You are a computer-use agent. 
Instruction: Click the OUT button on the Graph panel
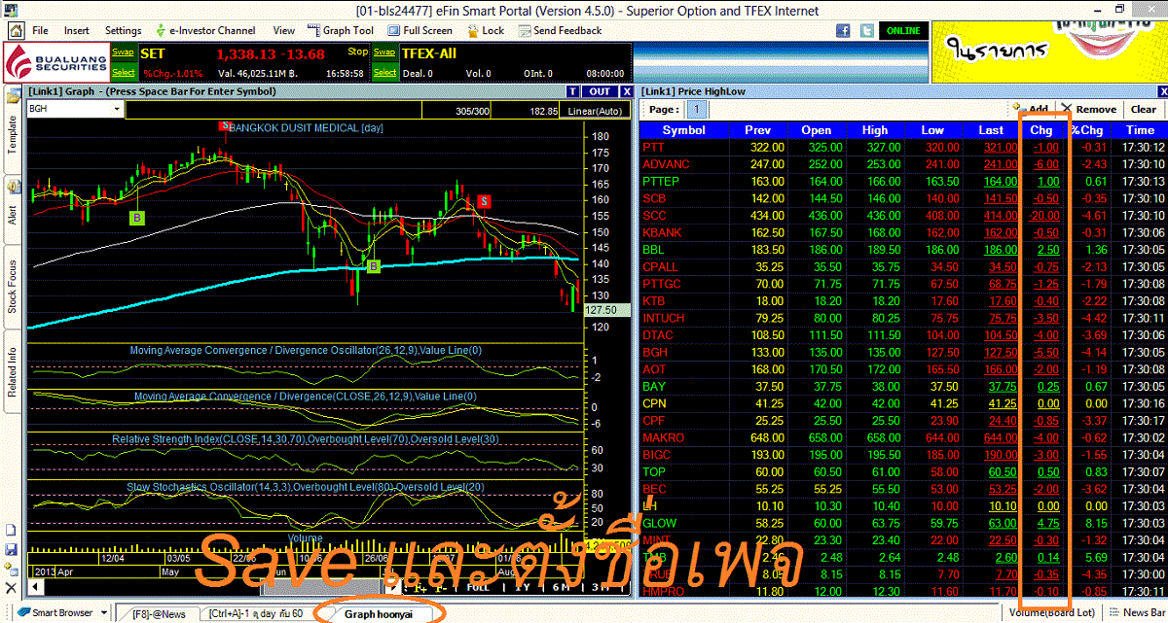[601, 91]
